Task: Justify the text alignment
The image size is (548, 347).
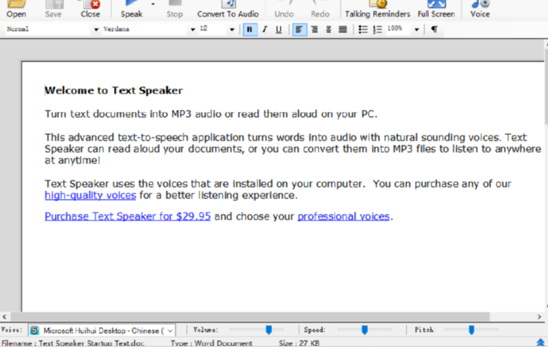Action: coord(343,29)
